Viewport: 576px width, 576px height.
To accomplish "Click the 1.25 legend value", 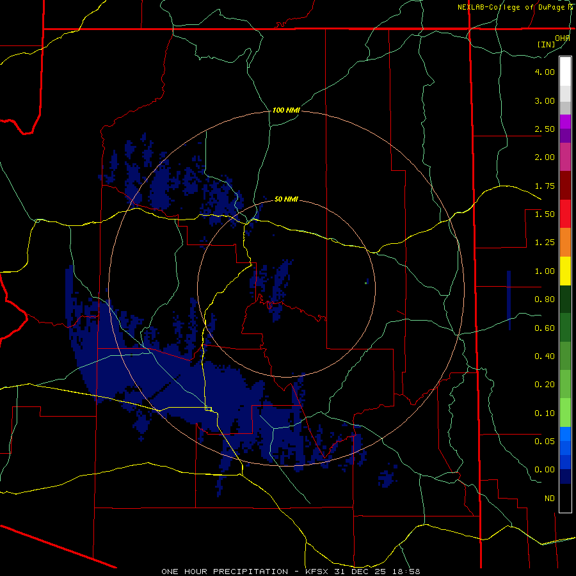I will (545, 243).
